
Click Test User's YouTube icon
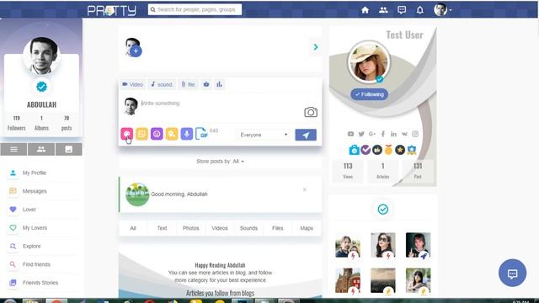(x=350, y=134)
